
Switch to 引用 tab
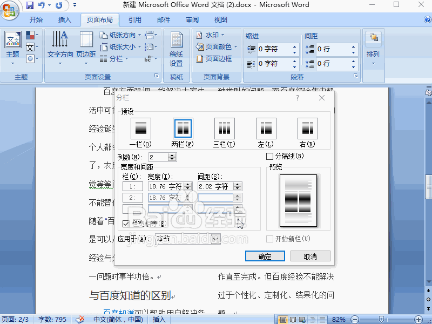click(134, 20)
